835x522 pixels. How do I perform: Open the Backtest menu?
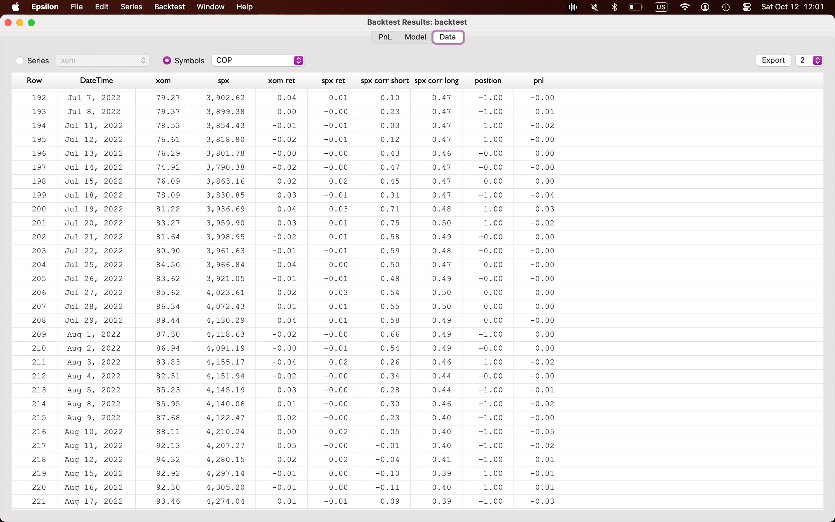pyautogui.click(x=169, y=7)
